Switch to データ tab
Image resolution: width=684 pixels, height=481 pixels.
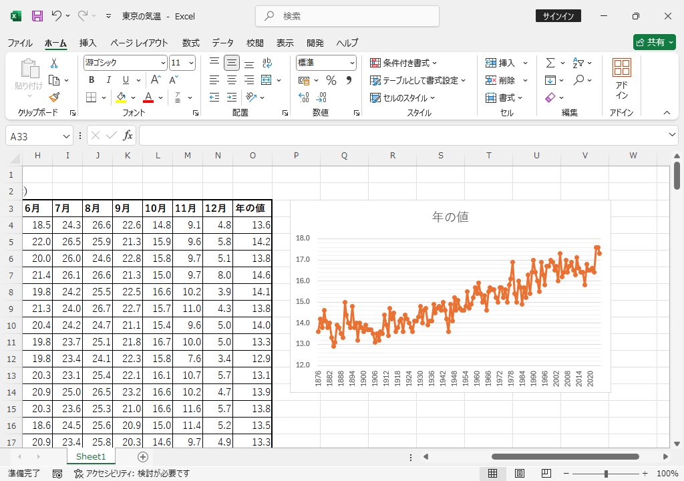click(223, 43)
